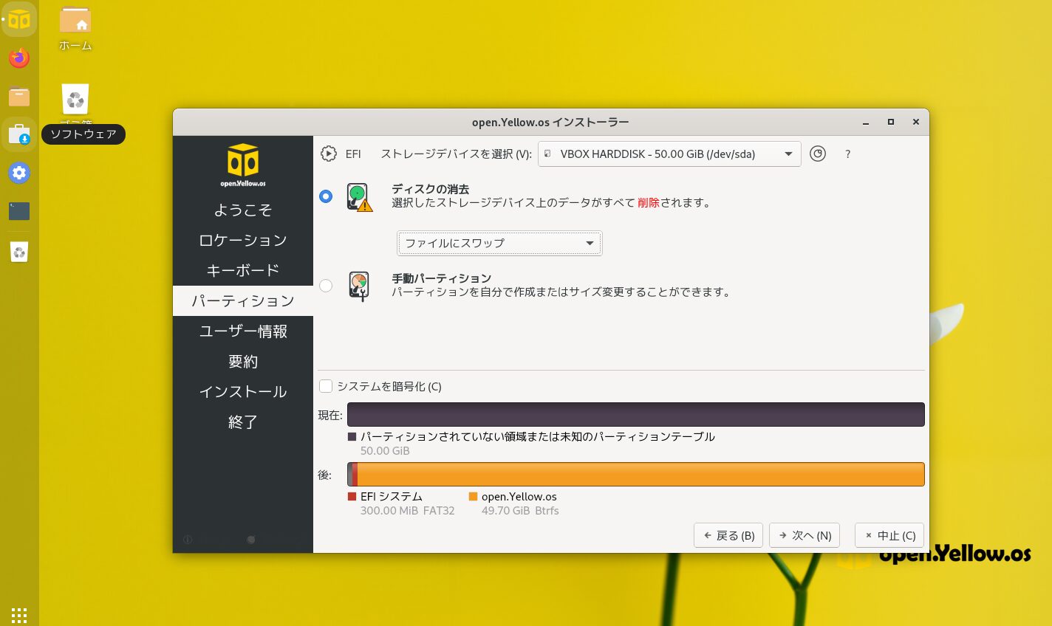
Task: Click the manual partitioning drive icon
Action: click(x=359, y=286)
